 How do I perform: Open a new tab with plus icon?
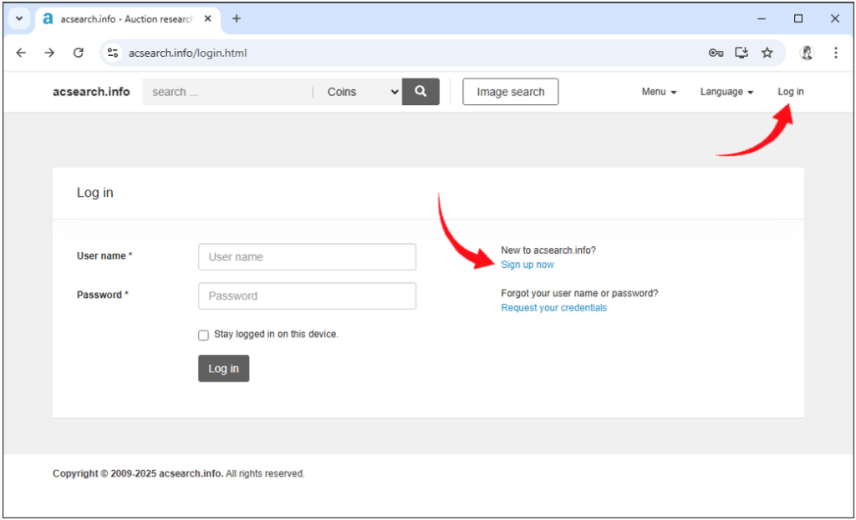237,18
